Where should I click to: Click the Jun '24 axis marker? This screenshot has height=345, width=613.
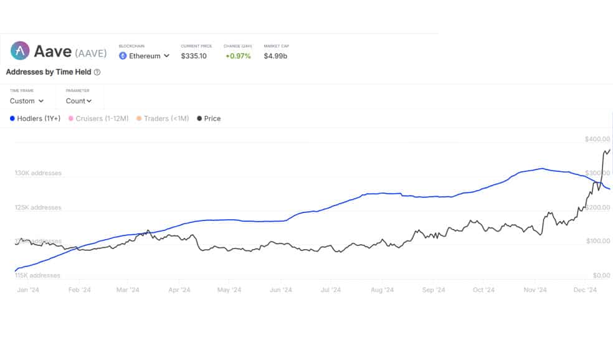coord(281,290)
